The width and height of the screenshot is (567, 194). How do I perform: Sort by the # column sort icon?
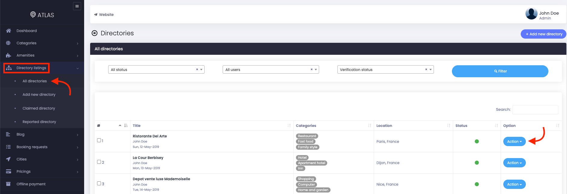126,125
